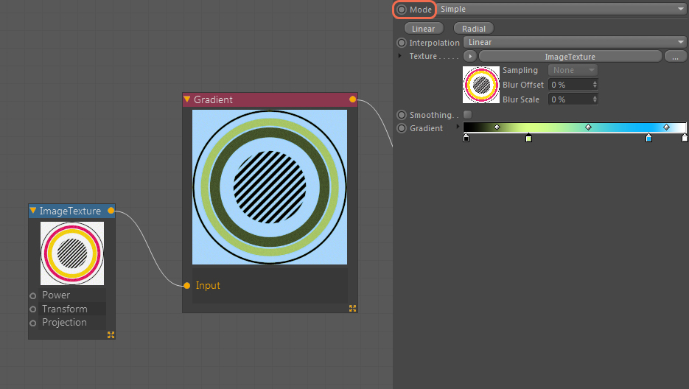Click the Projection input port on ImageTexture
The height and width of the screenshot is (389, 689).
[32, 323]
